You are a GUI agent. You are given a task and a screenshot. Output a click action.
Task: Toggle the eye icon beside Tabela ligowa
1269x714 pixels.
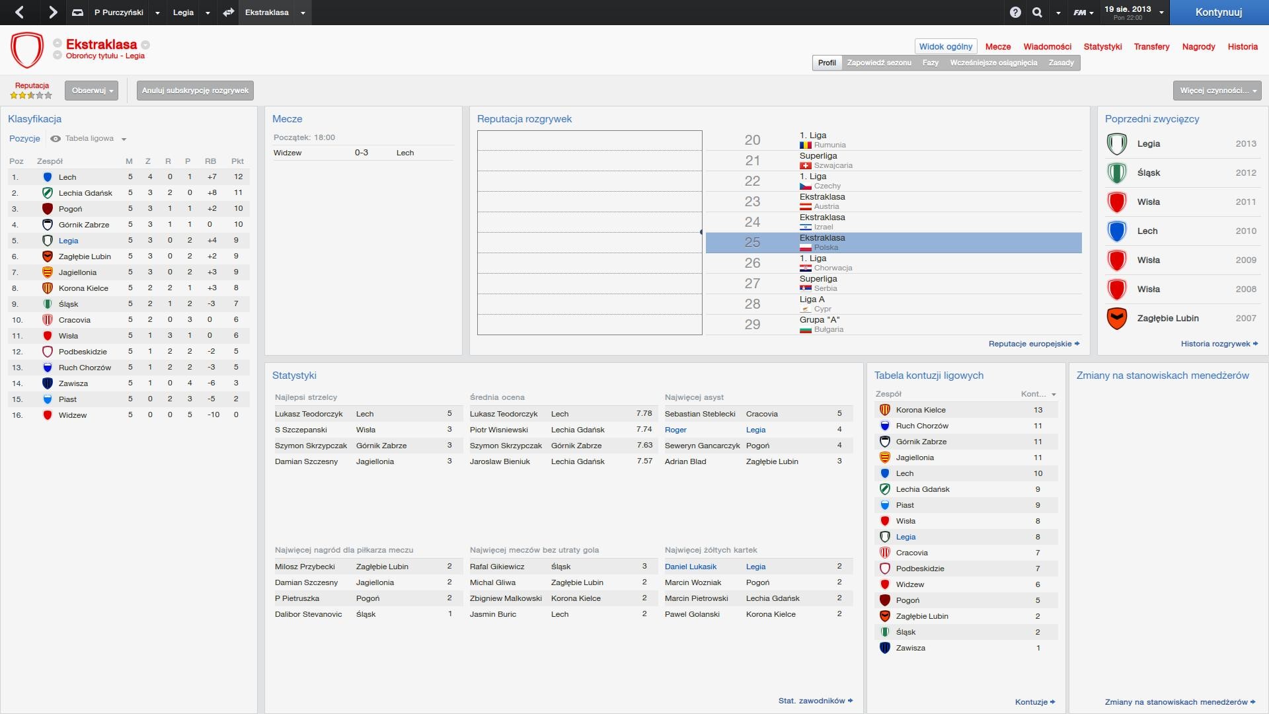[x=56, y=139]
